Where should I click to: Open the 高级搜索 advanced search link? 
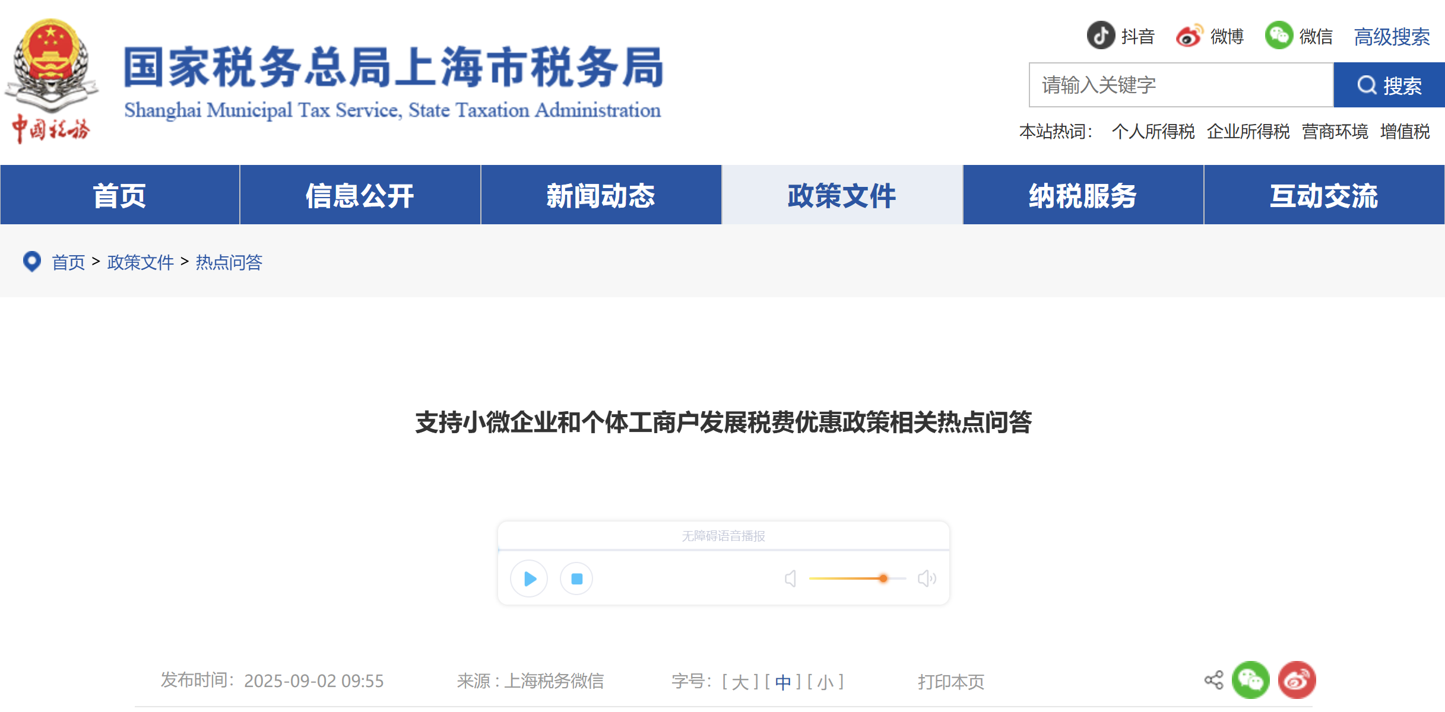pos(1391,37)
